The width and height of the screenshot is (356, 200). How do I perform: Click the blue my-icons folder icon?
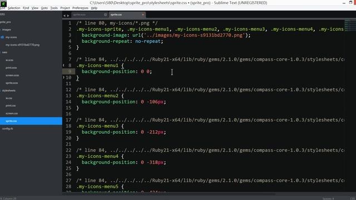(2, 37)
